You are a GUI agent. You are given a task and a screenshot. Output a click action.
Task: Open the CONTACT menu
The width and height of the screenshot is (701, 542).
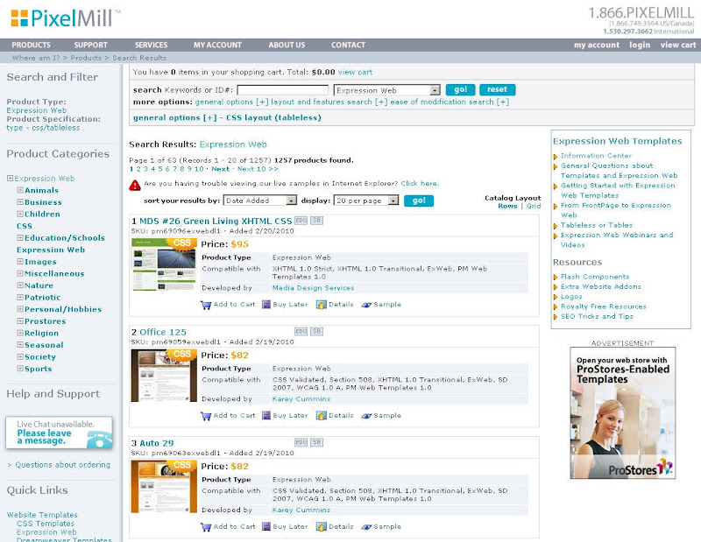click(348, 45)
